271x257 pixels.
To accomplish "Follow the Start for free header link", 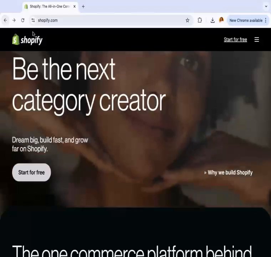I will pos(235,40).
